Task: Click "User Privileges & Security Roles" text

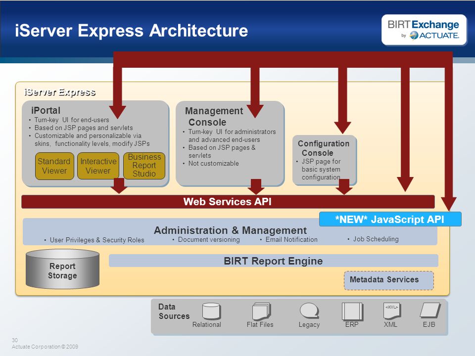Action: click(97, 240)
